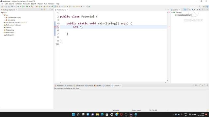Open the Refactor menu
The height and width of the screenshot is (117, 209).
(19, 4)
